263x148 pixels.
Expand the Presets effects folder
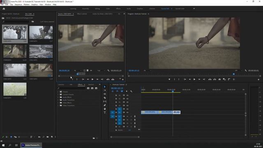(58, 92)
